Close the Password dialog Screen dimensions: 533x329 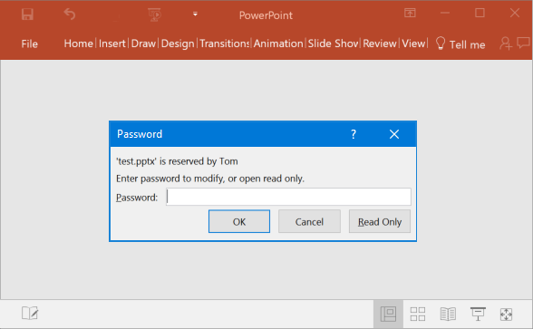tap(394, 134)
